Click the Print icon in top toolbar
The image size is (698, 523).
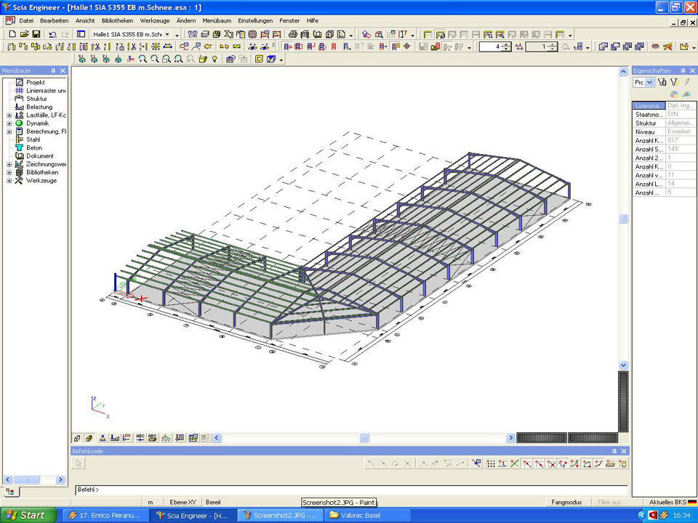293,34
